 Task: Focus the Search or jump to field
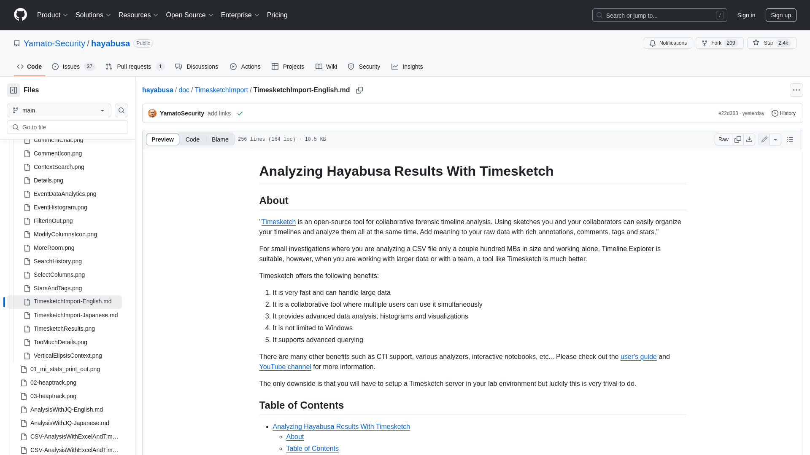tap(659, 15)
